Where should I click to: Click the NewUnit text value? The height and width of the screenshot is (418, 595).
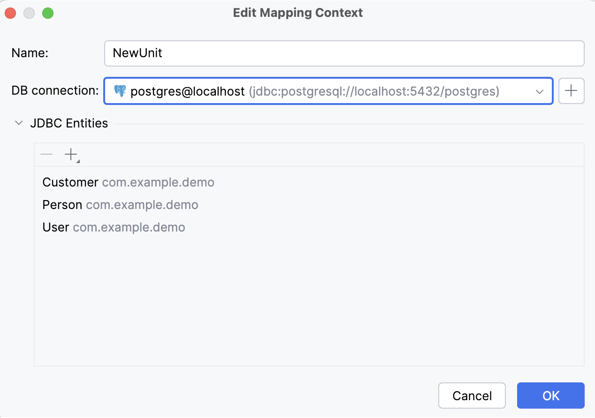pos(137,53)
